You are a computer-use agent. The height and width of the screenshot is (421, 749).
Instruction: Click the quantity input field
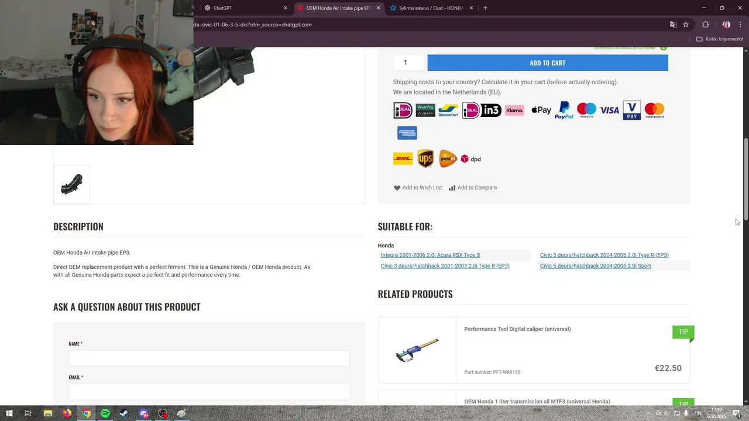(x=408, y=63)
